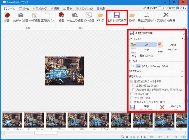
Task: Open Webカメラ録画 in the 新規 group
Action: pyautogui.click(x=20, y=17)
